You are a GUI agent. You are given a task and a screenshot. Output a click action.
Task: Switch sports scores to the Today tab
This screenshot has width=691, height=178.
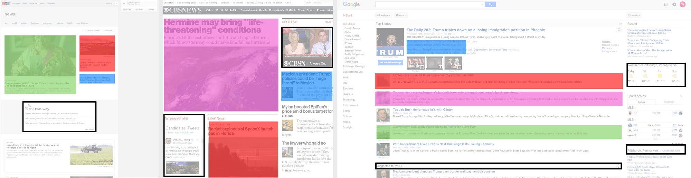coord(641,102)
